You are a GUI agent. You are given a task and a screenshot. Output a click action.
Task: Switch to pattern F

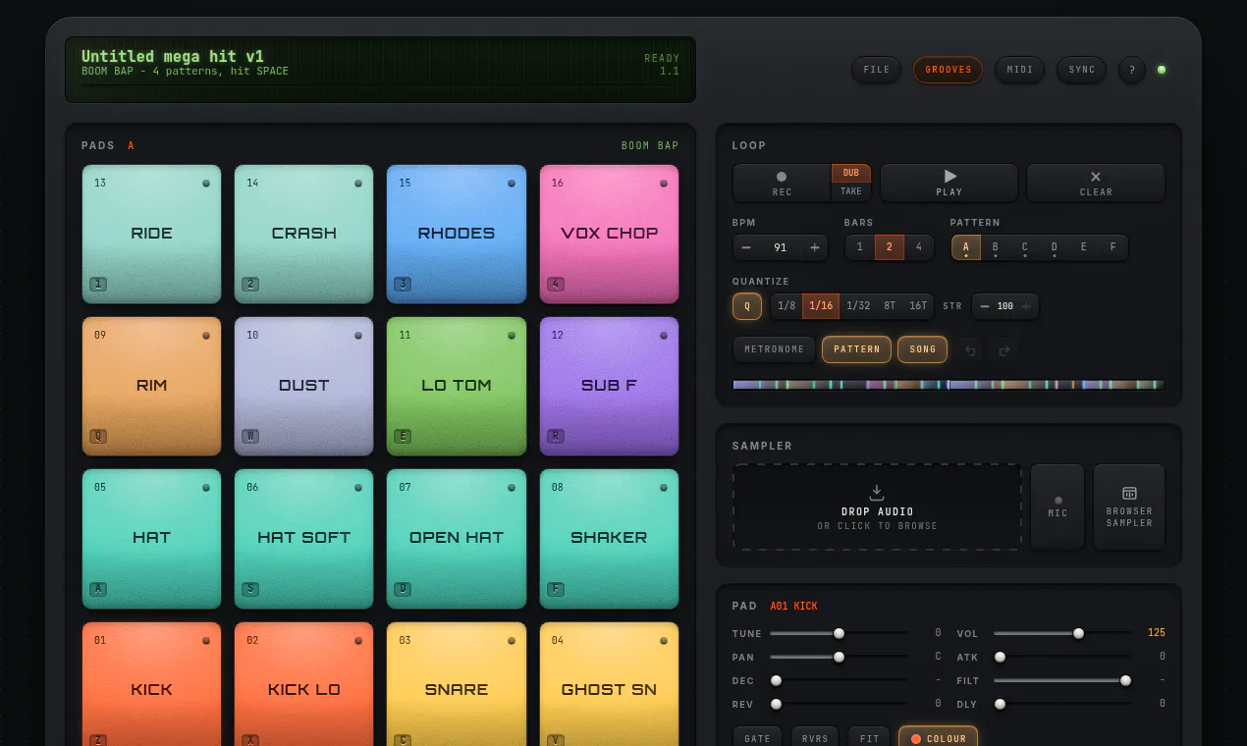[1113, 247]
